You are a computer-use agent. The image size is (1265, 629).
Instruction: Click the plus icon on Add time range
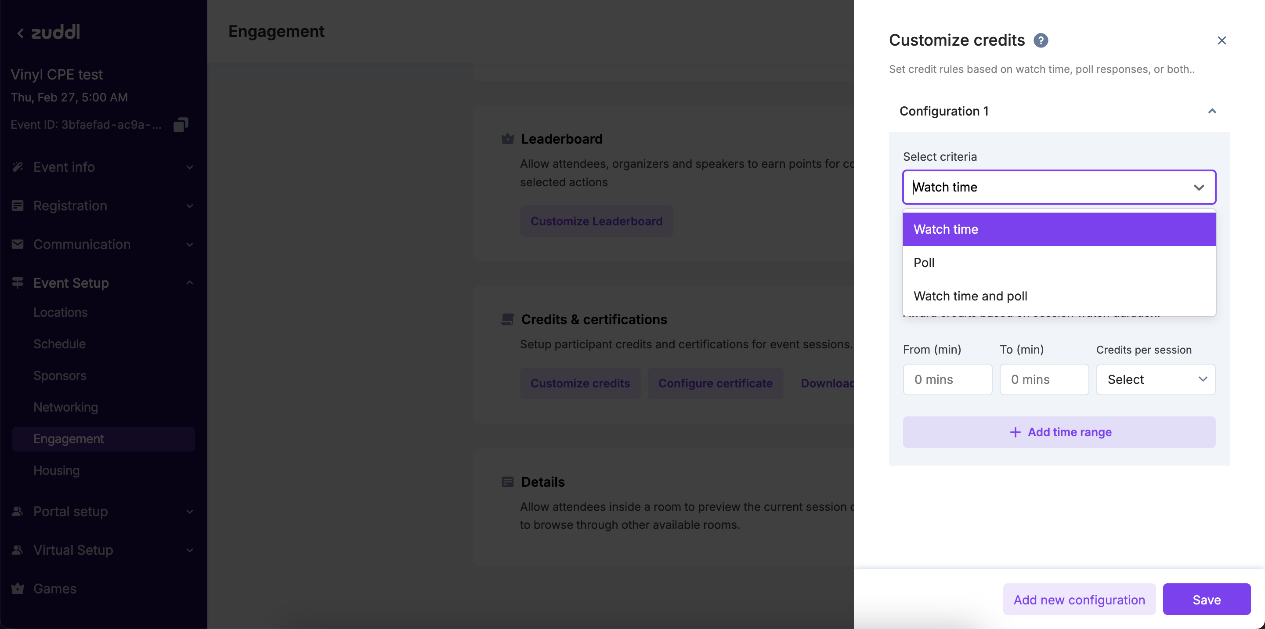(1015, 432)
